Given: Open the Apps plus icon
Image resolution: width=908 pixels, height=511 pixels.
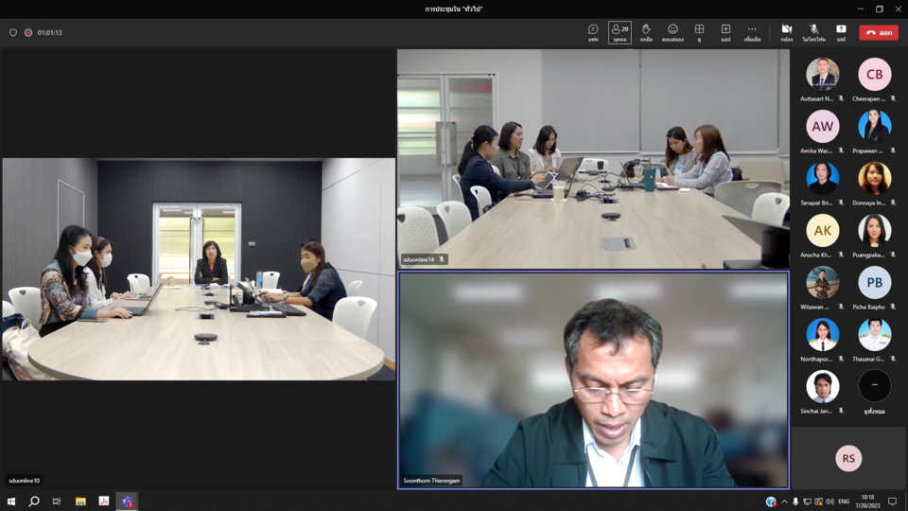Looking at the screenshot, I should pyautogui.click(x=725, y=32).
